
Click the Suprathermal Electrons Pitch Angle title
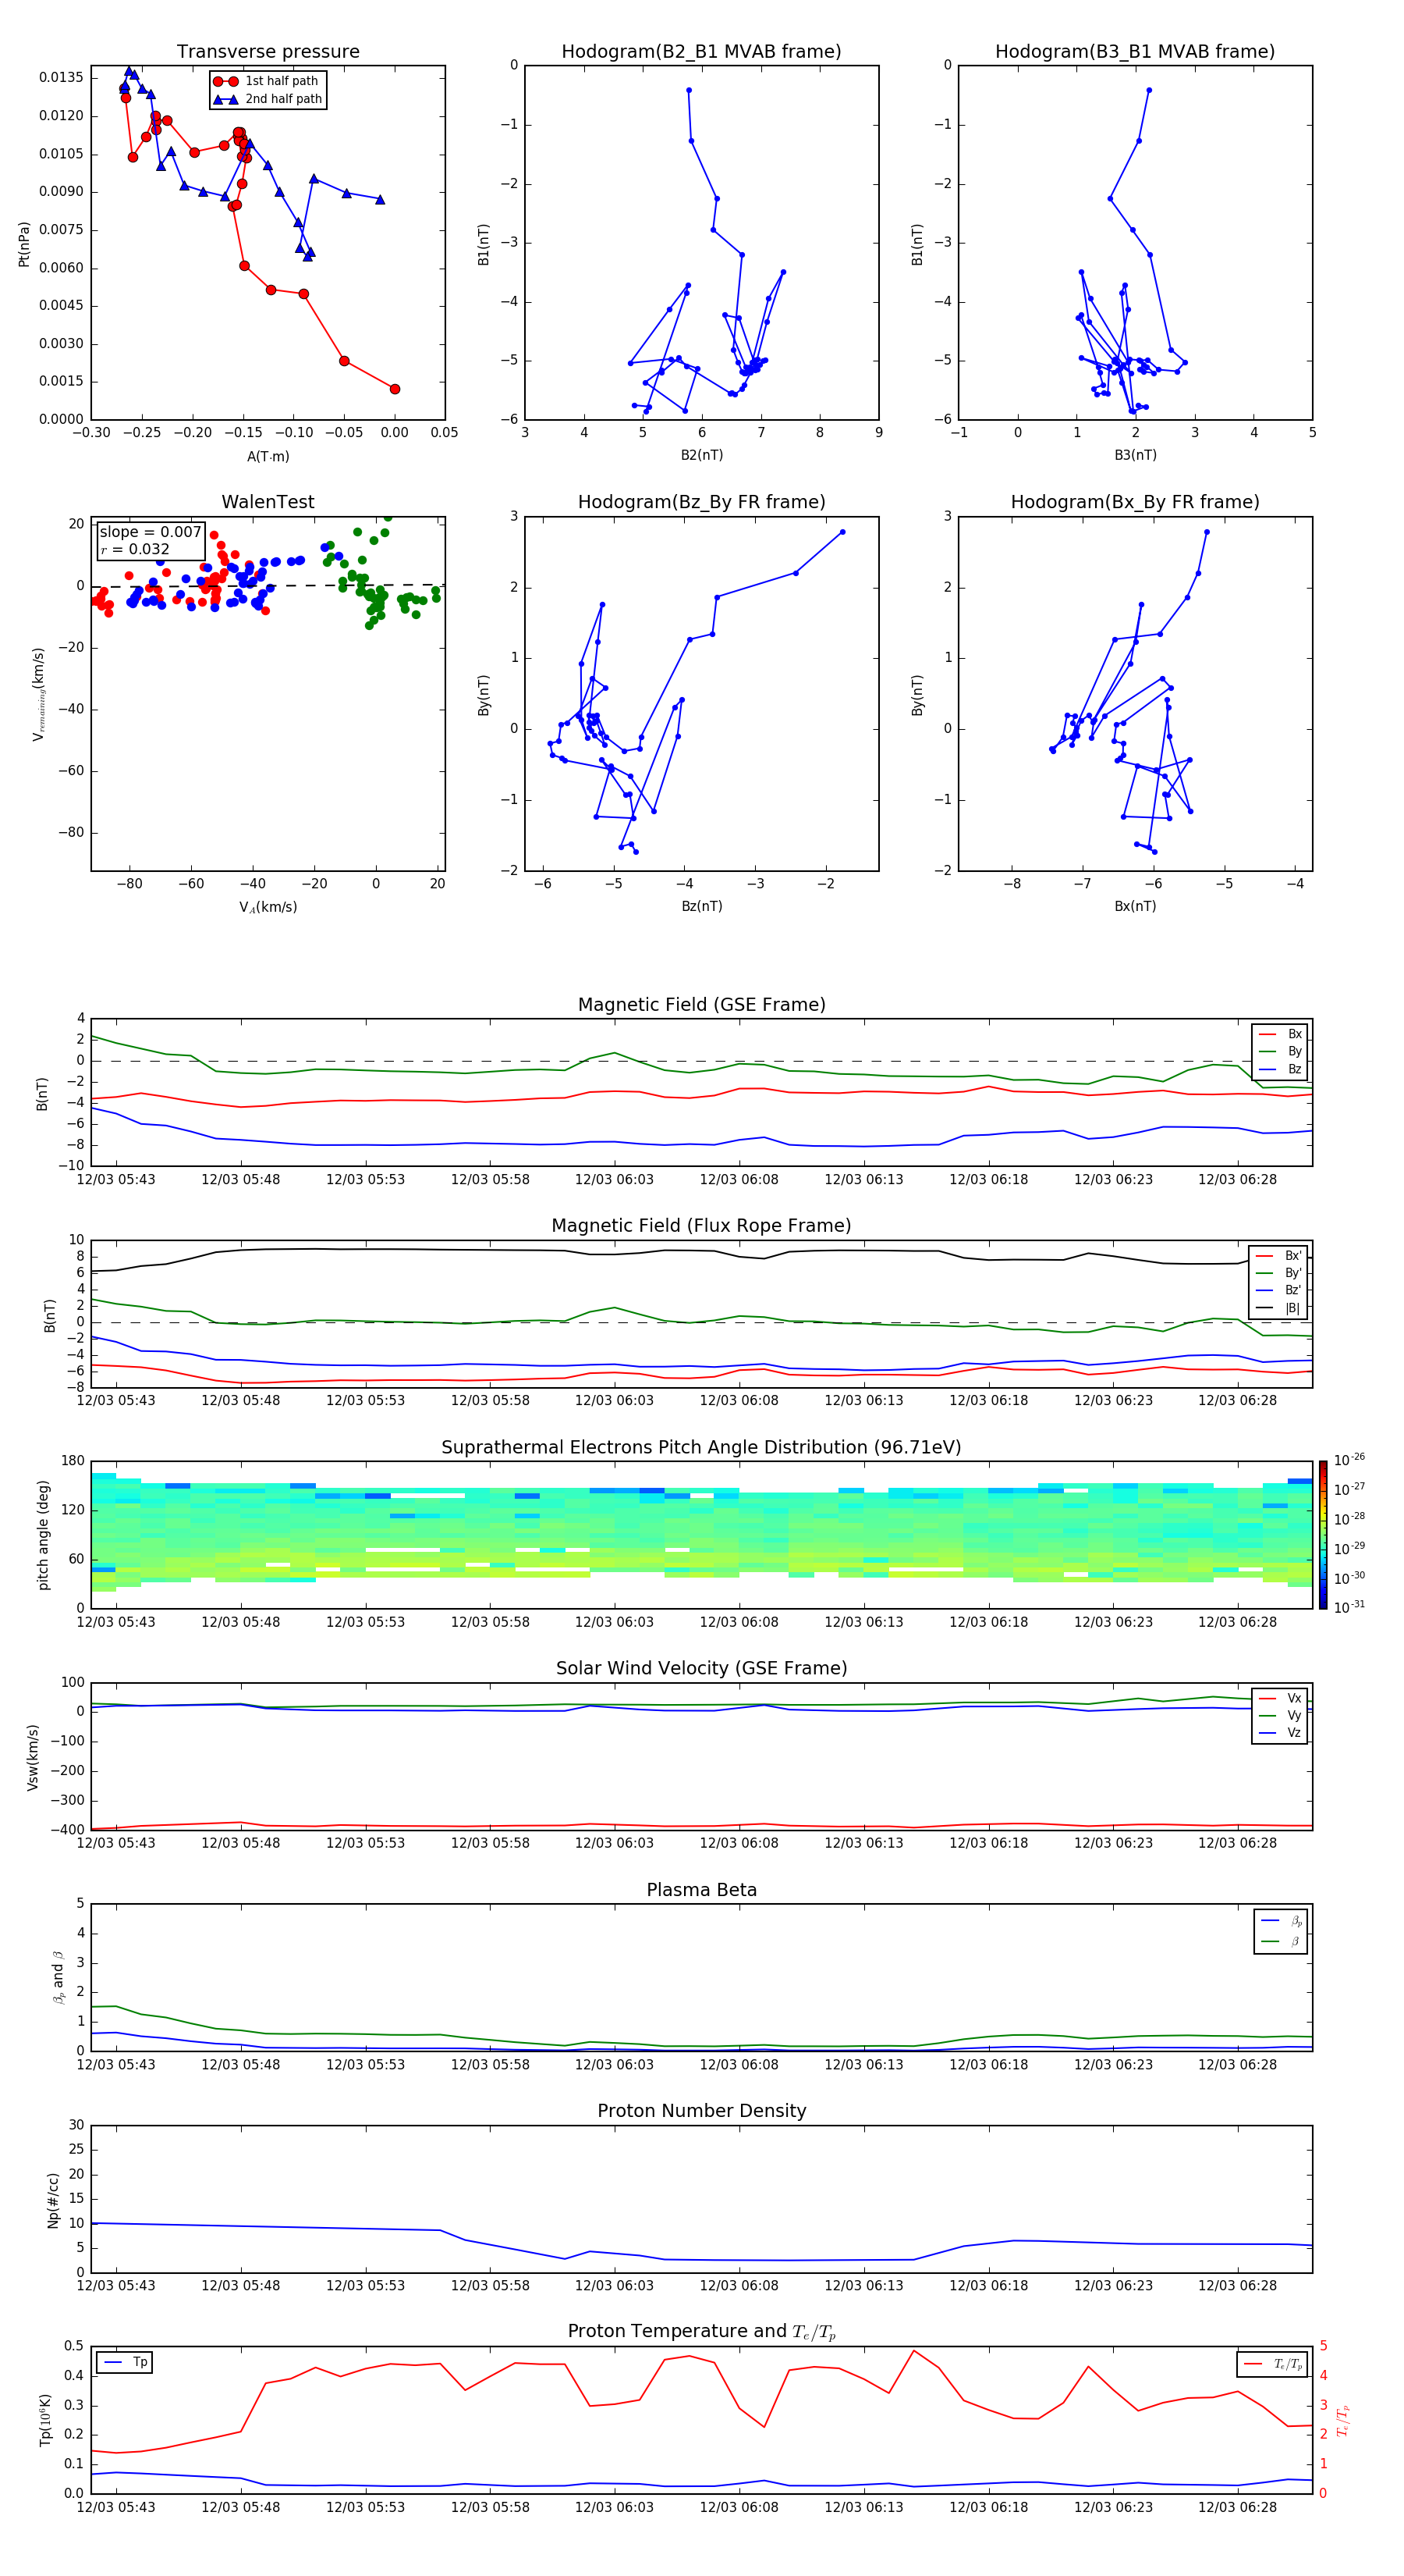(701, 1447)
